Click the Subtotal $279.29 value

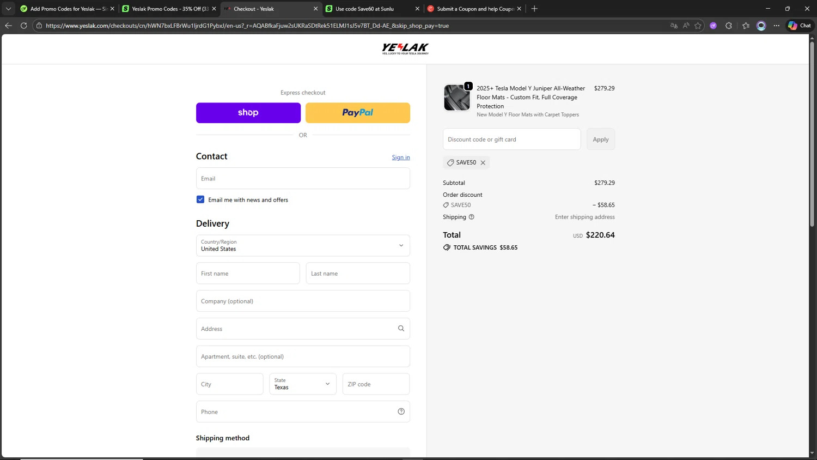coord(605,183)
